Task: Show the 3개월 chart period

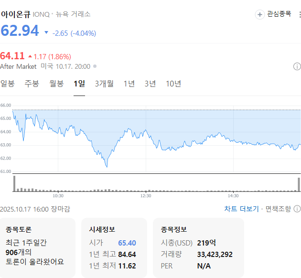Action: point(104,84)
